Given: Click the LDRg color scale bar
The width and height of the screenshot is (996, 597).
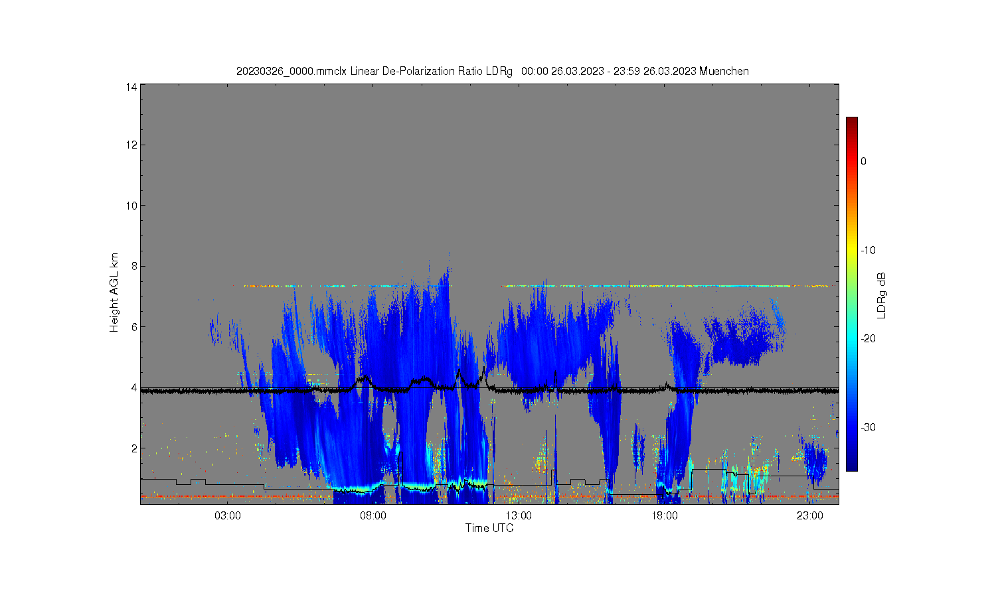Looking at the screenshot, I should click(851, 294).
